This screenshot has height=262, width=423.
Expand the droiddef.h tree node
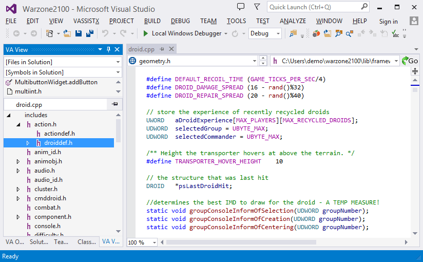(28, 143)
